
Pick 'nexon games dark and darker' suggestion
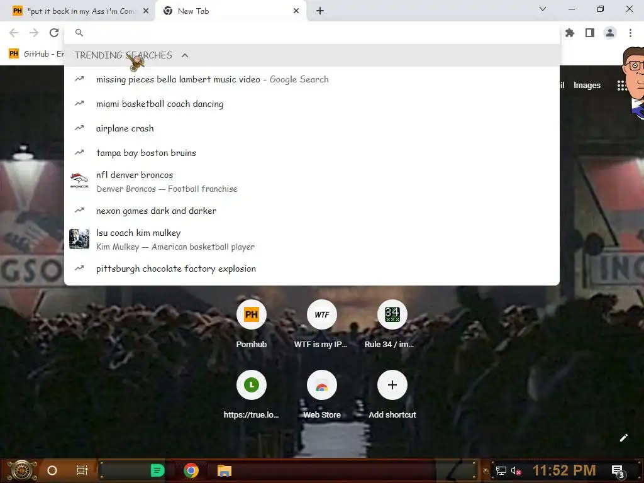pos(312,211)
